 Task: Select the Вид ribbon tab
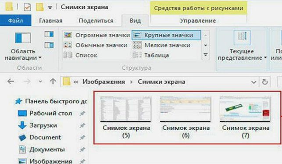pos(135,21)
